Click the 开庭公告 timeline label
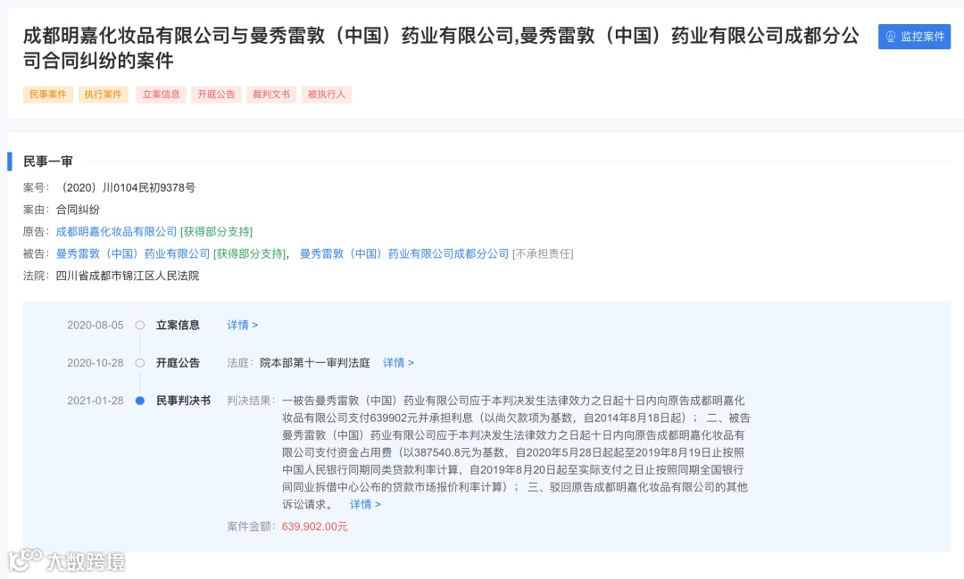Screen dimensions: 964x579 pyautogui.click(x=178, y=363)
